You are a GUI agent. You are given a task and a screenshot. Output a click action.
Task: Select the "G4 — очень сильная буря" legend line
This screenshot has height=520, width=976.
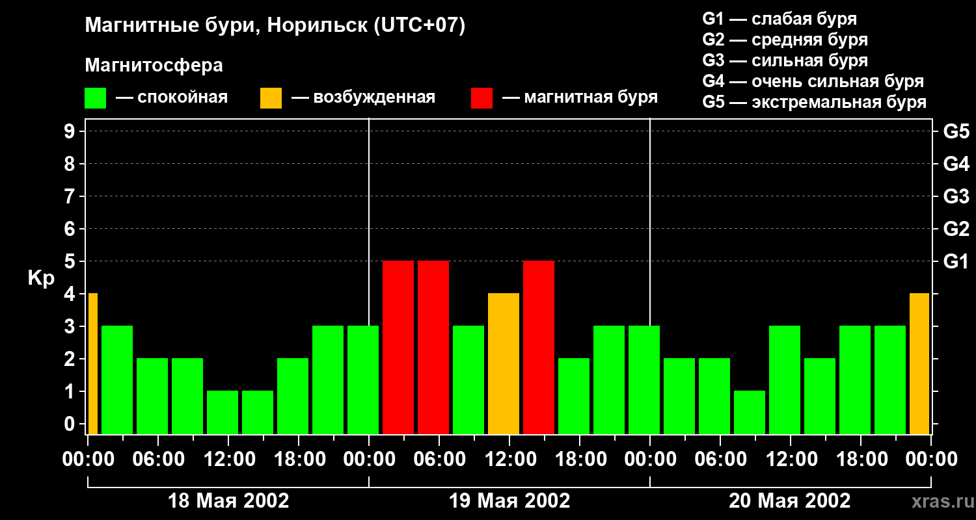(813, 81)
